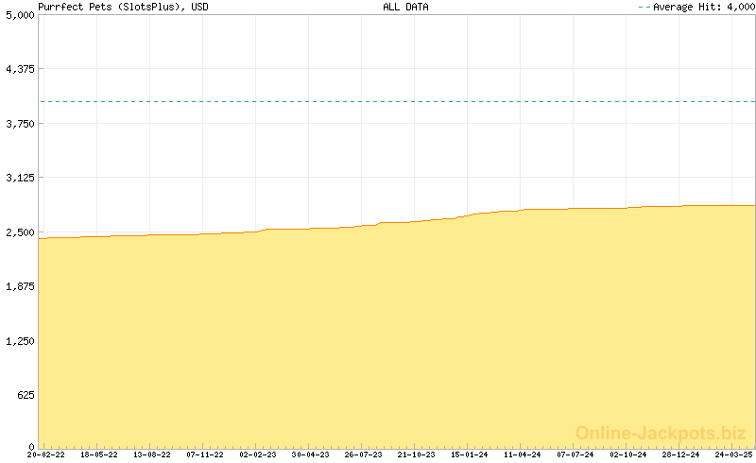756x463 pixels.
Task: Click the 24-03-25 final date label
Action: click(733, 454)
